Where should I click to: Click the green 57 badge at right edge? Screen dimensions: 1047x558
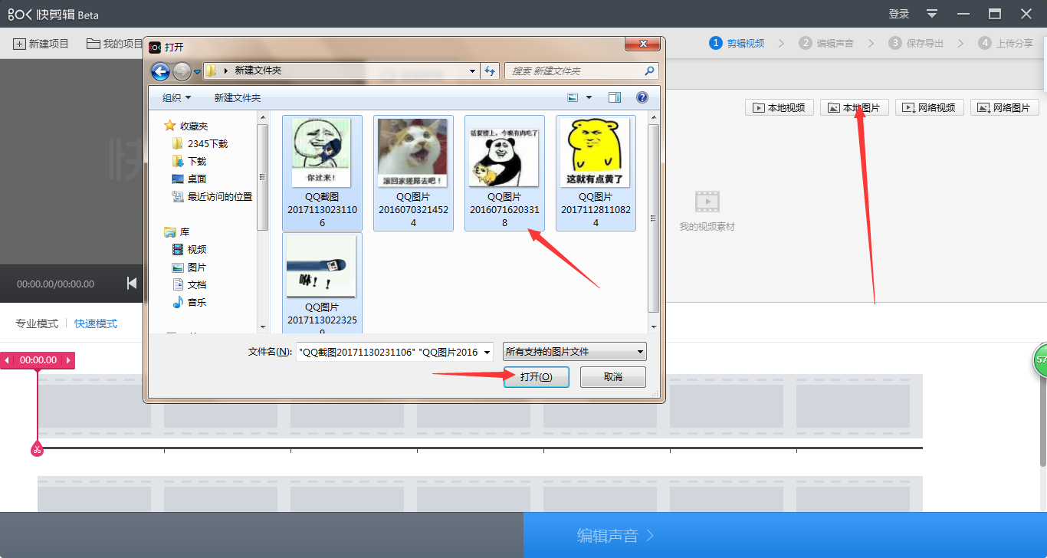pos(1040,360)
